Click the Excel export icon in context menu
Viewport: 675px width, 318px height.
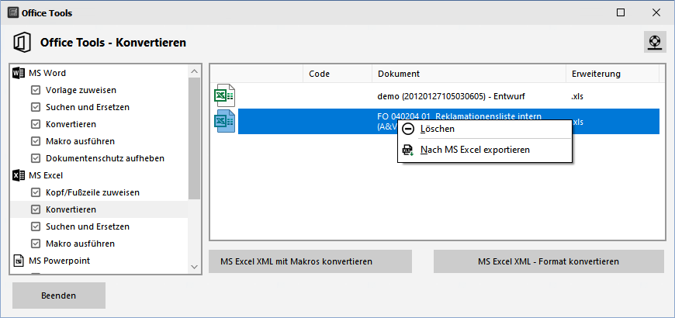(408, 150)
